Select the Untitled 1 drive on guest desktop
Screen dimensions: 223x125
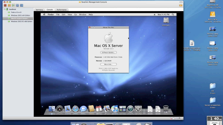166,21
